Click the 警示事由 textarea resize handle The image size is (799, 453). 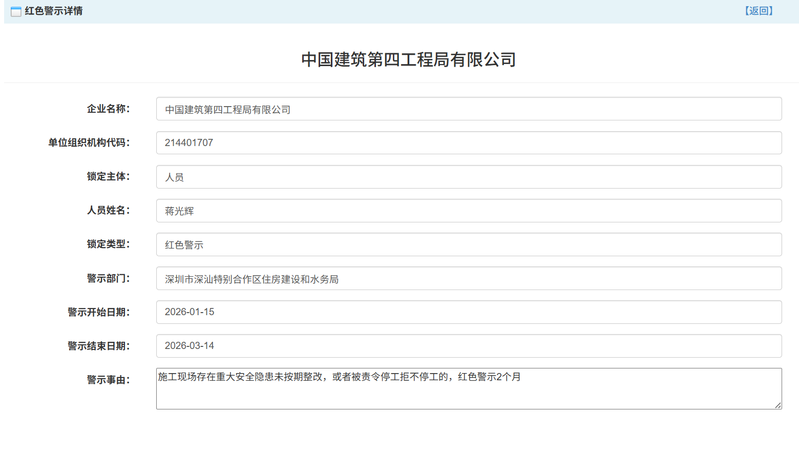[x=777, y=405]
